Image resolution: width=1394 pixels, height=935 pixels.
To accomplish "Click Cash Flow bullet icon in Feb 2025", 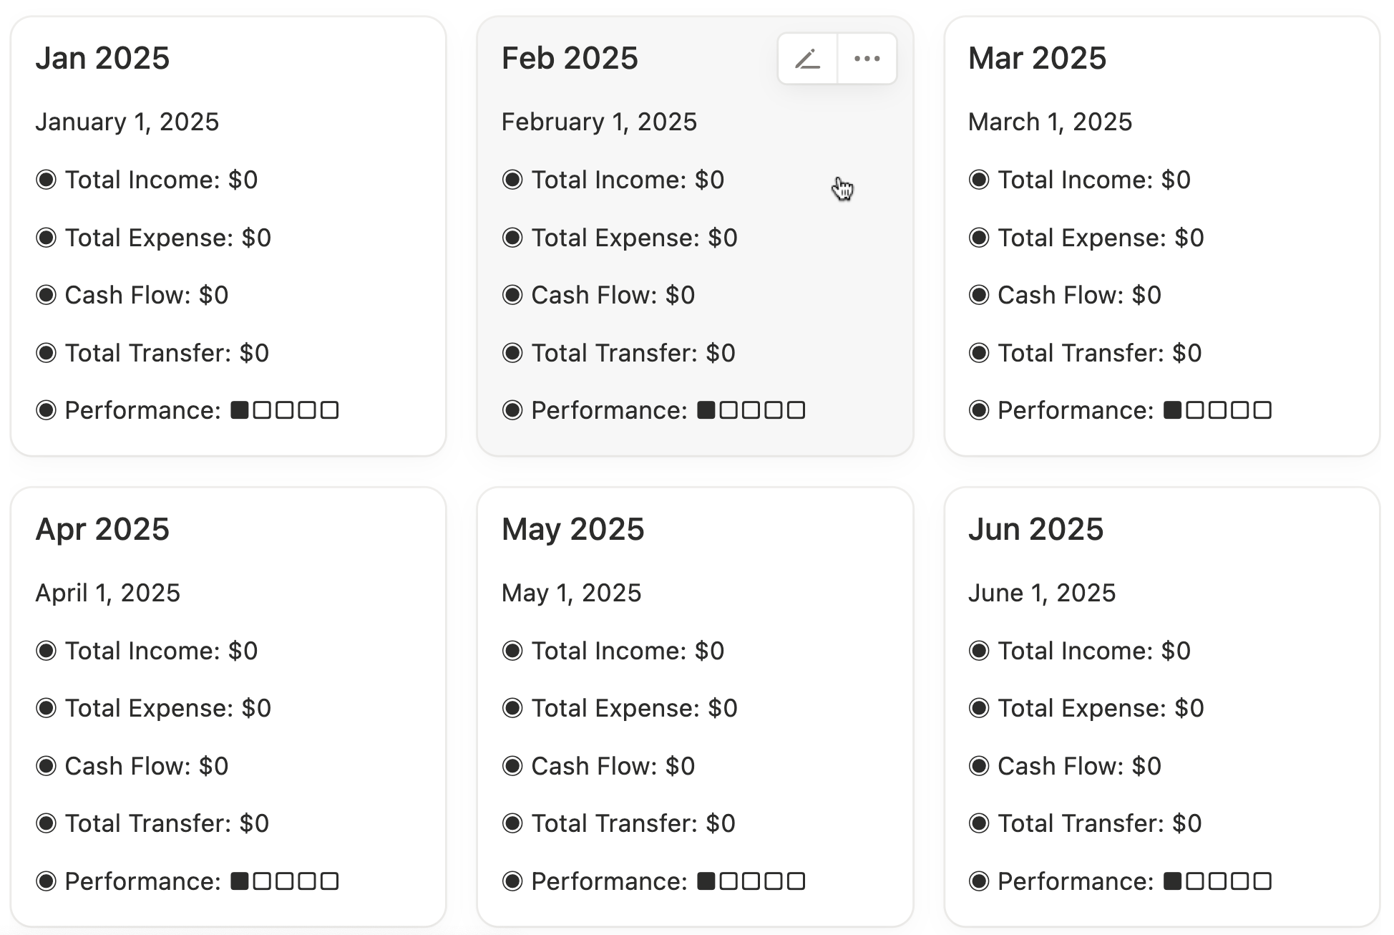I will [512, 295].
